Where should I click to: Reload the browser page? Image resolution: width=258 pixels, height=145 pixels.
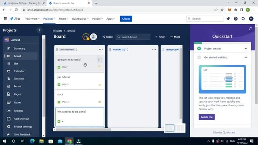click(x=16, y=10)
